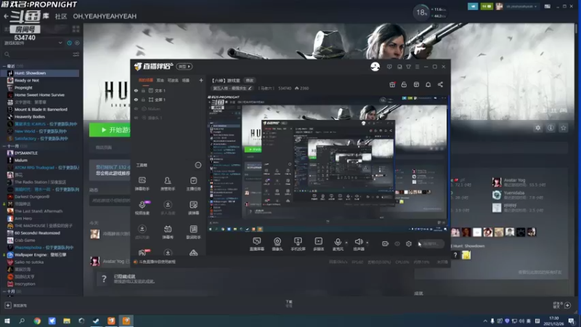The width and height of the screenshot is (581, 327).
Task: Collapse the 最近 section in Steam library
Action: point(4,66)
